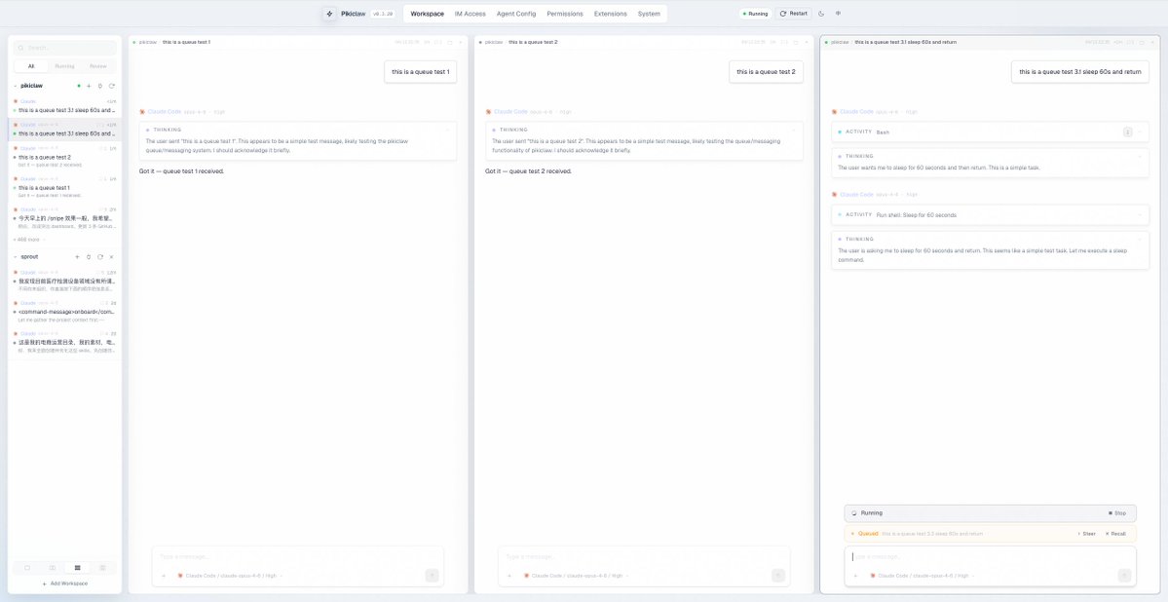
Task: Click send arrow in queue test 2 pane
Action: point(778,575)
